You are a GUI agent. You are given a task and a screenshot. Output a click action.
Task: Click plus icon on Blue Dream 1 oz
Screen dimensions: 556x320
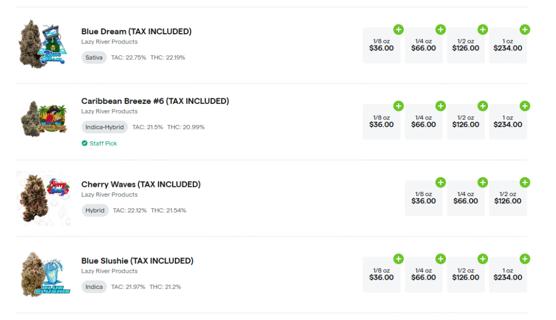pyautogui.click(x=525, y=29)
